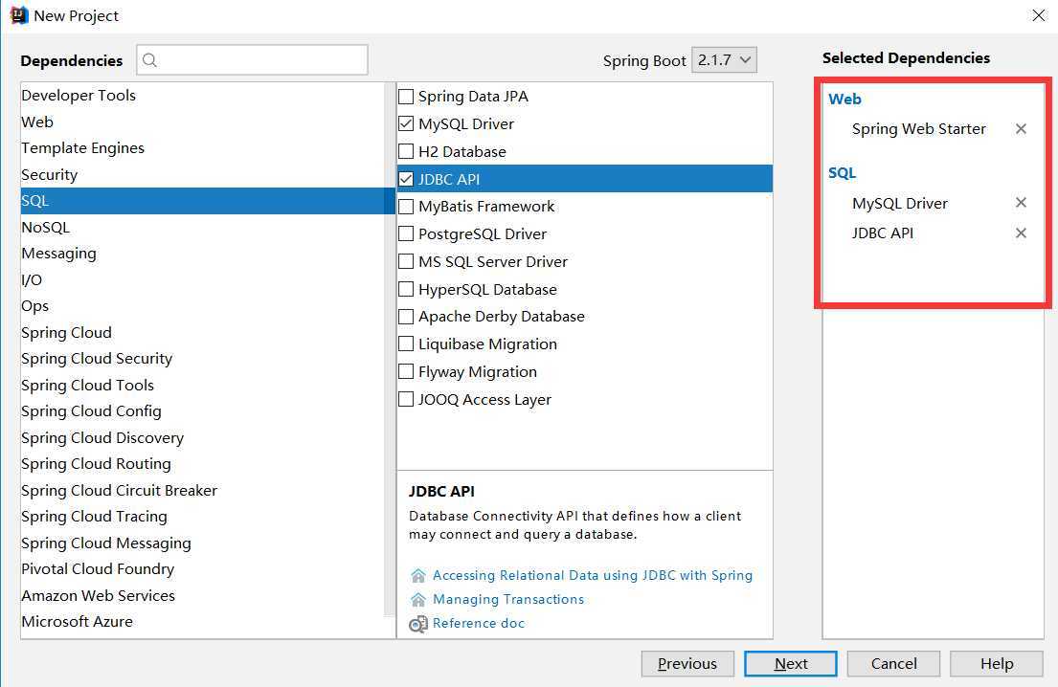Enable the MyBatis Framework checkbox
1058x687 pixels.
click(406, 207)
